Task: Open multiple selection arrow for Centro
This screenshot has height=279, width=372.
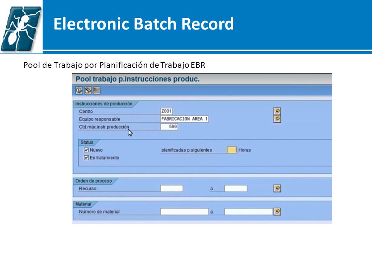Action: point(277,111)
